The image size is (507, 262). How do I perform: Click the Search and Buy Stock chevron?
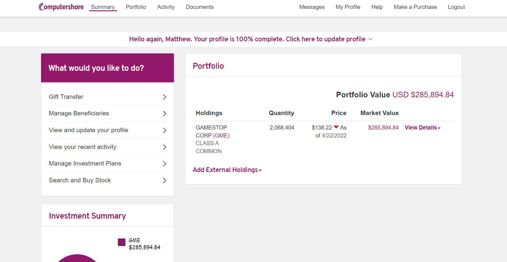164,181
